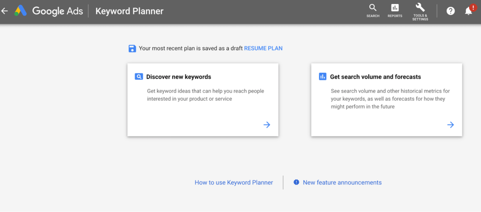Select Get search volume and forecasts heading
The image size is (481, 212).
(375, 77)
